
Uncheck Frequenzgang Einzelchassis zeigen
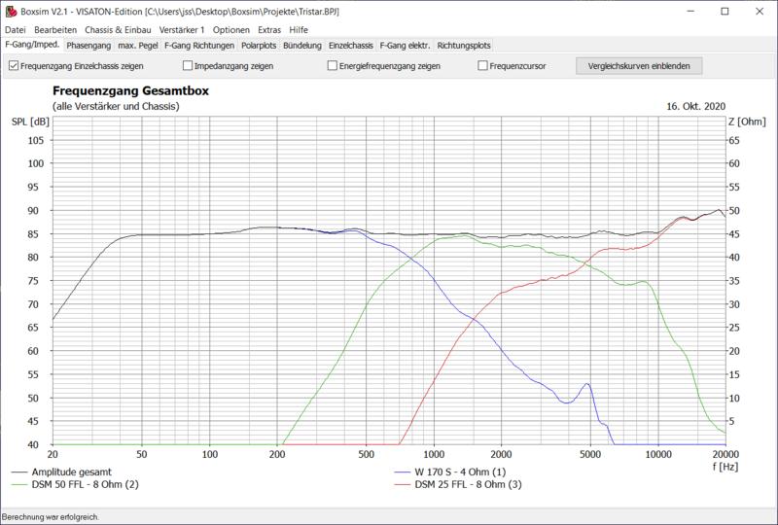point(14,66)
